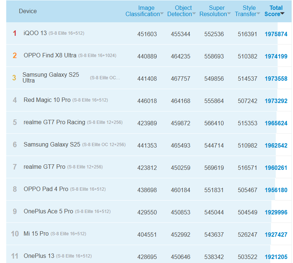Click image classification value 428695
The image size is (293, 263).
tap(147, 257)
